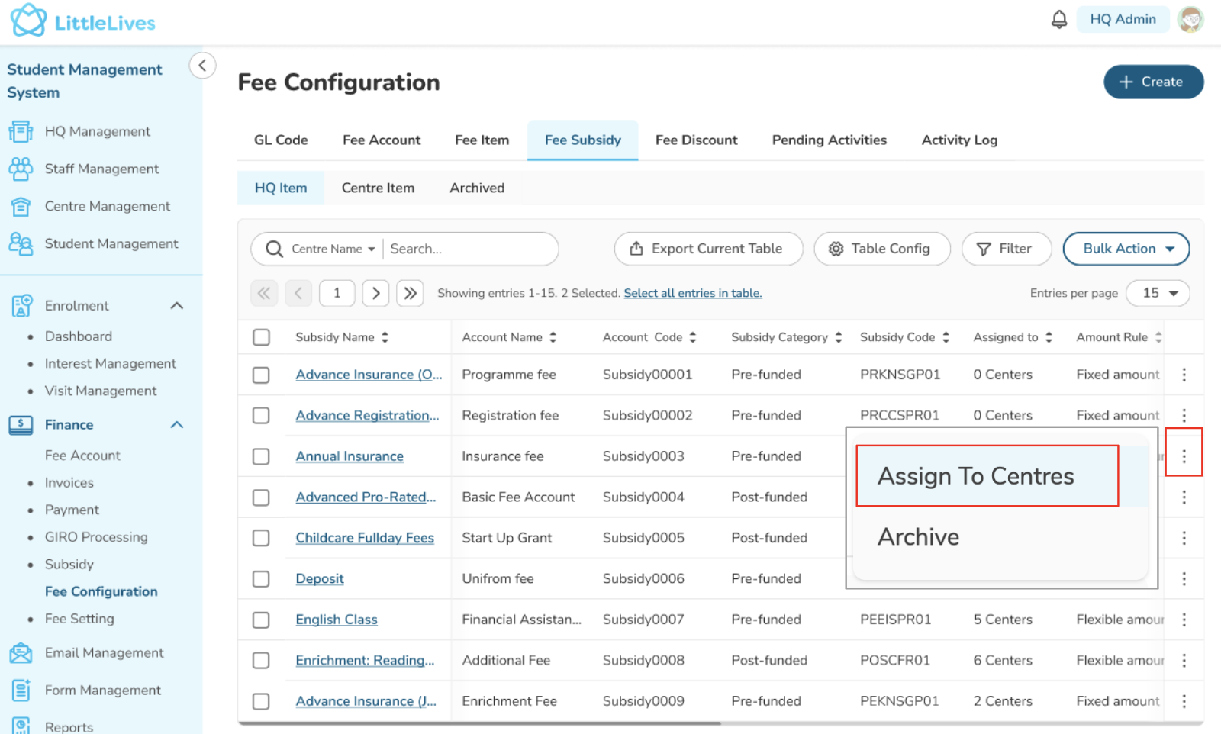
Task: Click Select all entries in table link
Action: pyautogui.click(x=692, y=293)
